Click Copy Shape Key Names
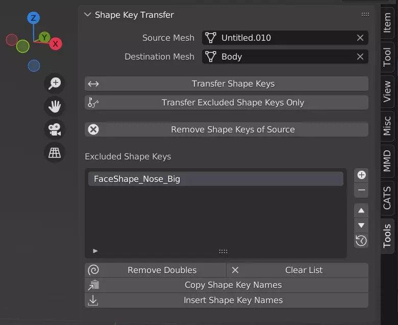The image size is (398, 325). [227, 285]
